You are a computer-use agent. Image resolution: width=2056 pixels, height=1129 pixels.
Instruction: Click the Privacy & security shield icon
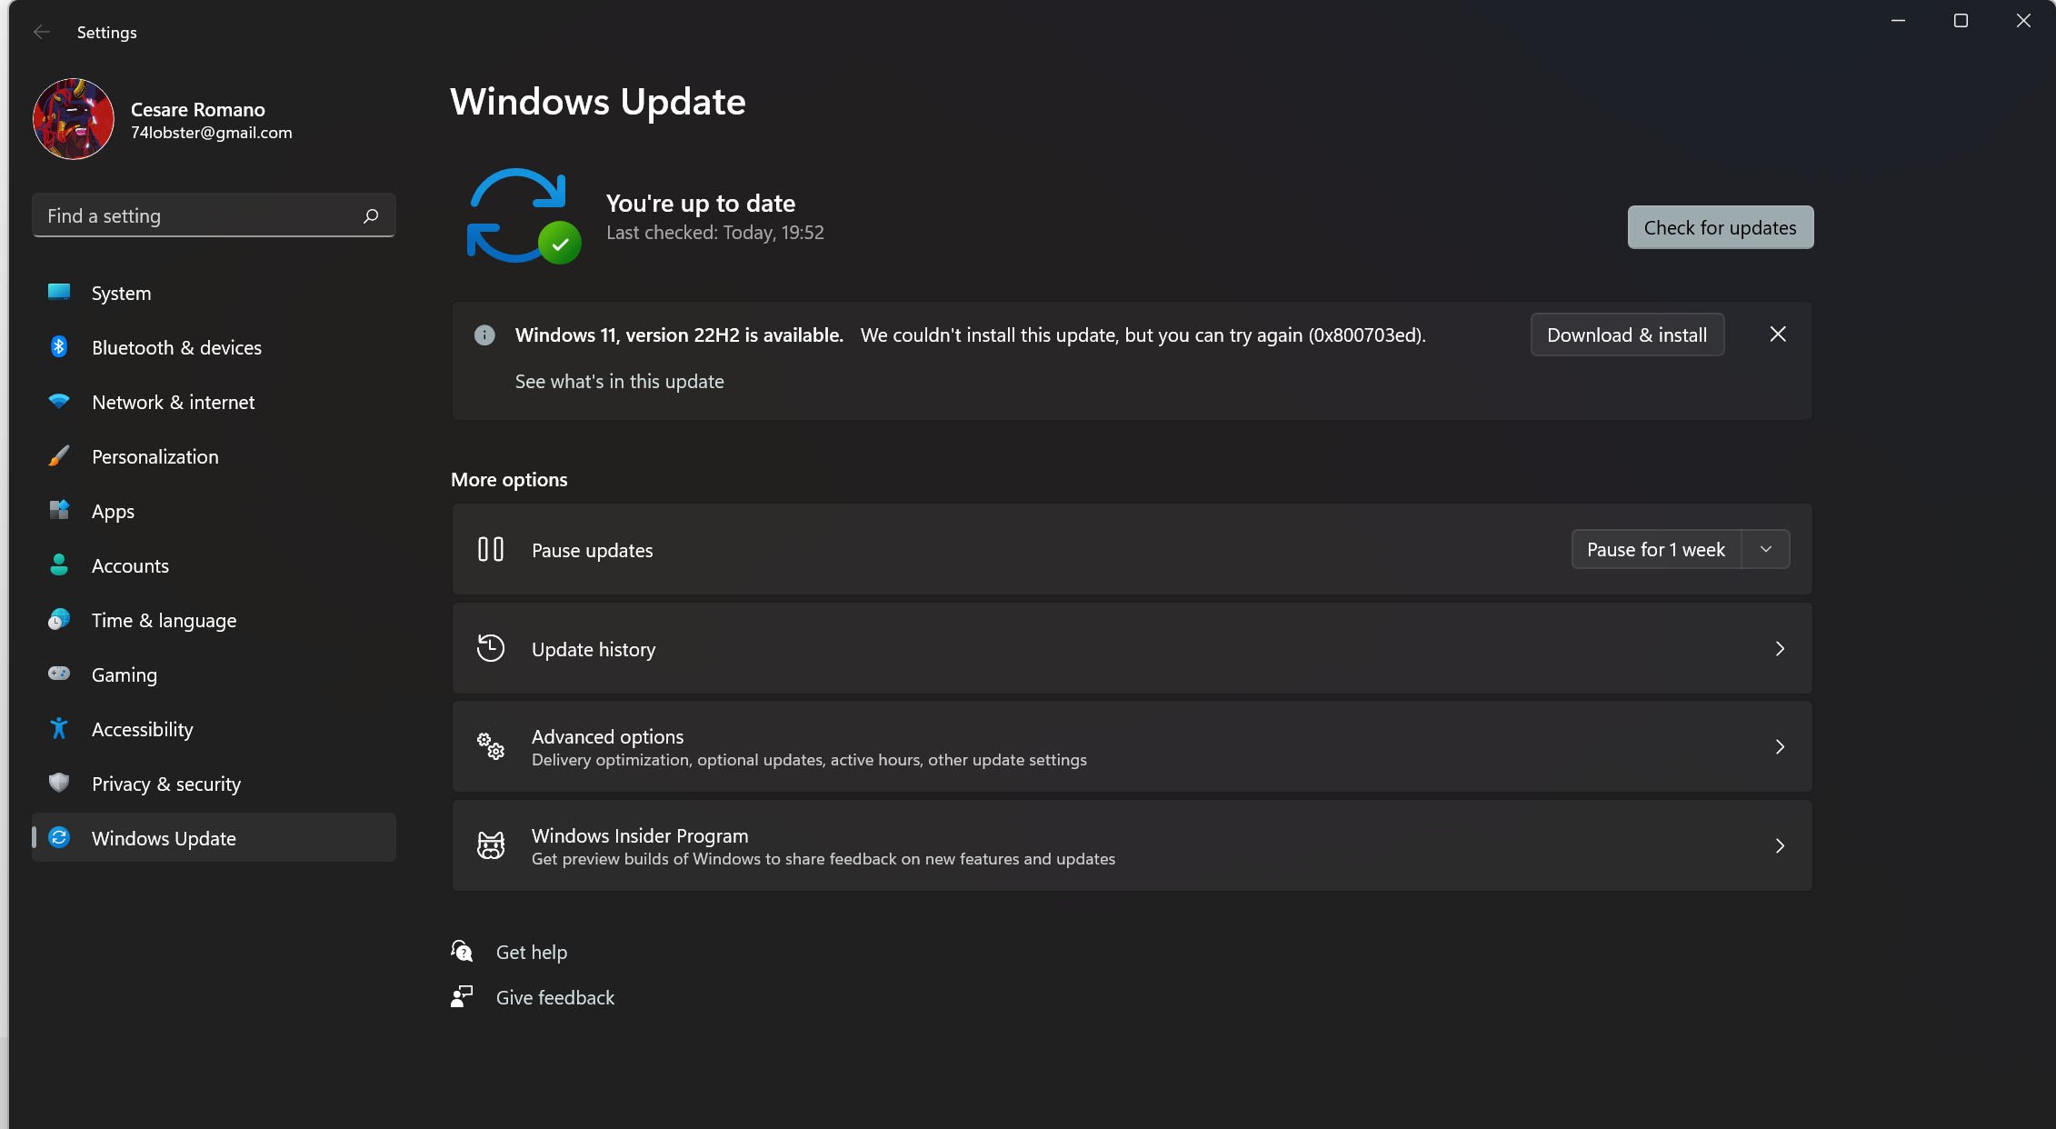click(x=59, y=783)
